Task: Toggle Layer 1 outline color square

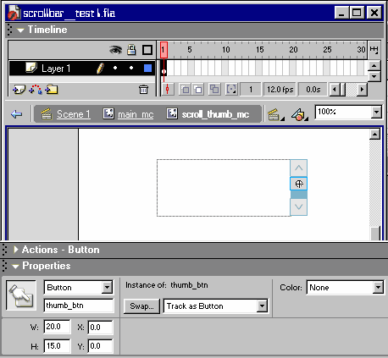Action: click(x=147, y=69)
